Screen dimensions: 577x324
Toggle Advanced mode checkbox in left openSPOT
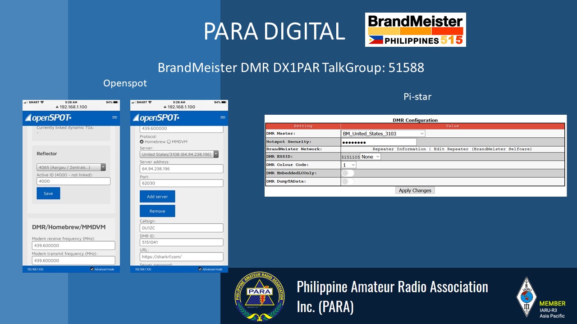pos(92,269)
